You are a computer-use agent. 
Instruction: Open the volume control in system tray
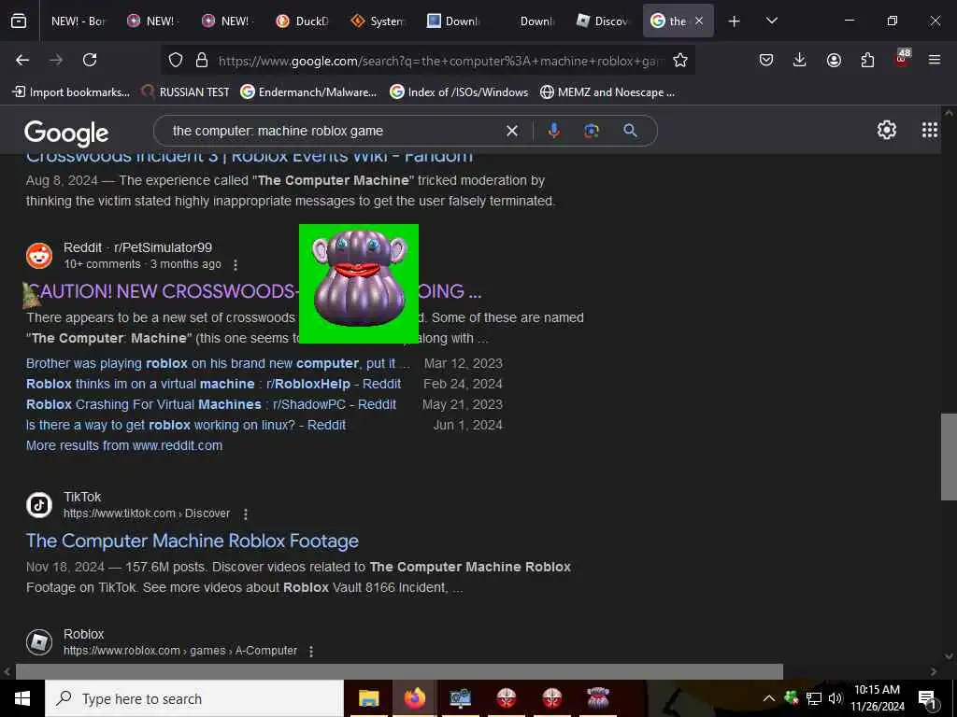(836, 698)
